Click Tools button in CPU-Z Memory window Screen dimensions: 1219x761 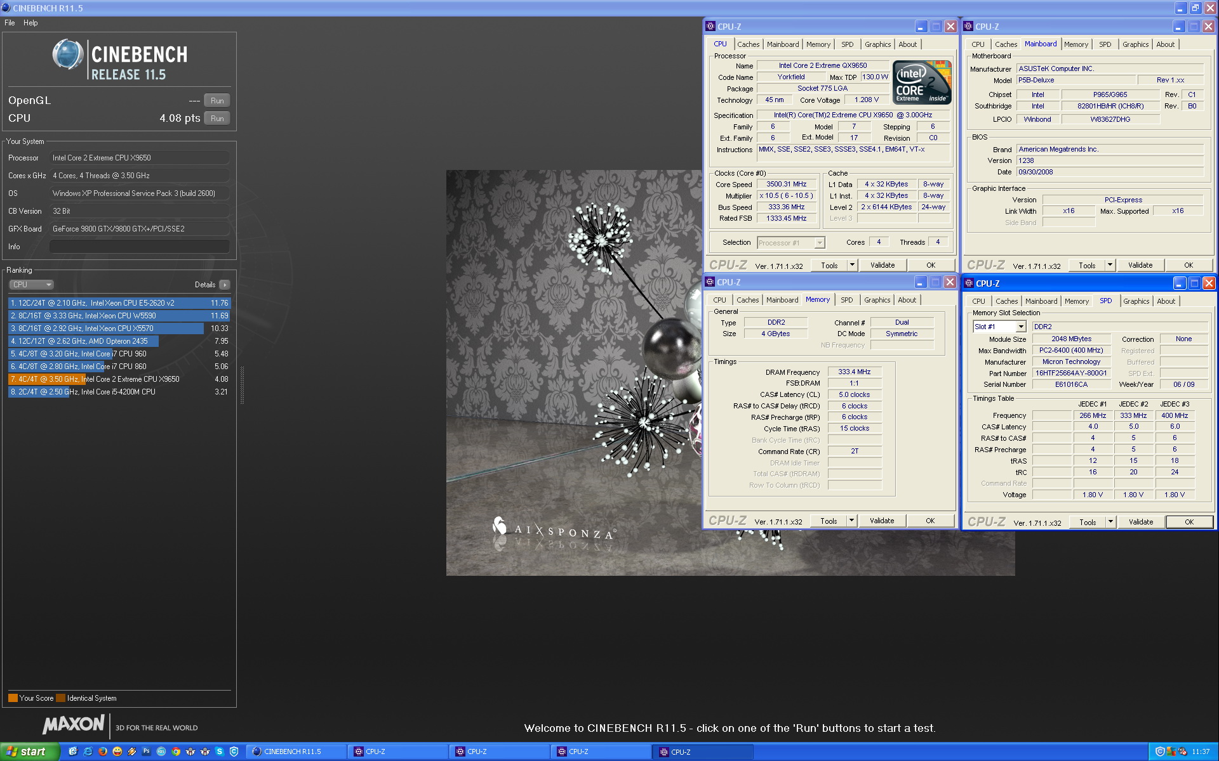click(x=828, y=521)
